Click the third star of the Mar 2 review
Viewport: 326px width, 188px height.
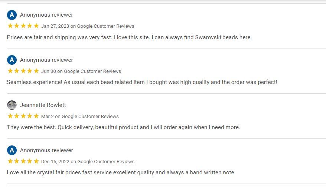[23, 116]
